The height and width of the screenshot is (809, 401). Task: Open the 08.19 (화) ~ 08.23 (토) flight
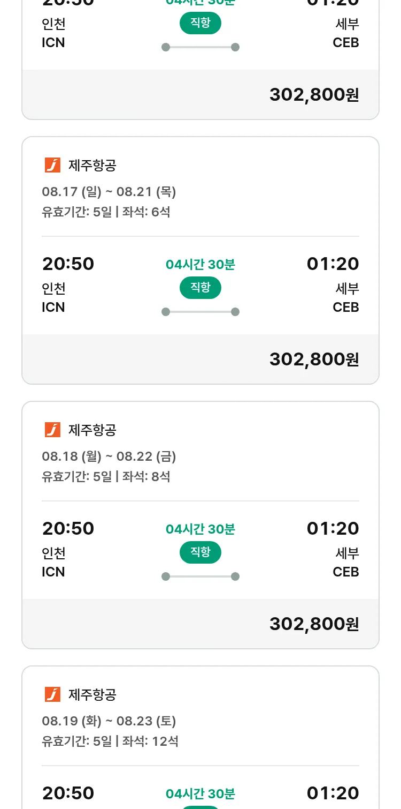click(x=109, y=721)
